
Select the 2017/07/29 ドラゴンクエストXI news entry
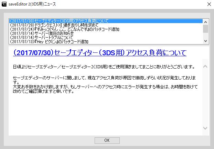point(54,25)
